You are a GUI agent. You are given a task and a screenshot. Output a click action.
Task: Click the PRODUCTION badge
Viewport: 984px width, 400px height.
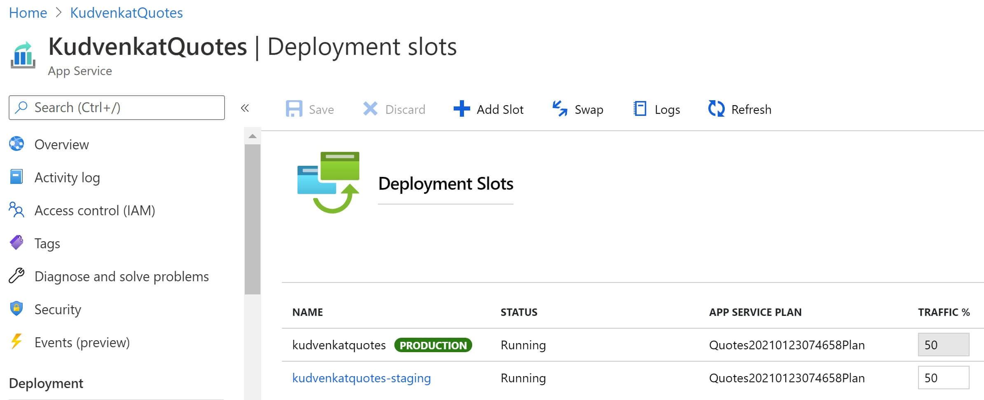point(433,345)
